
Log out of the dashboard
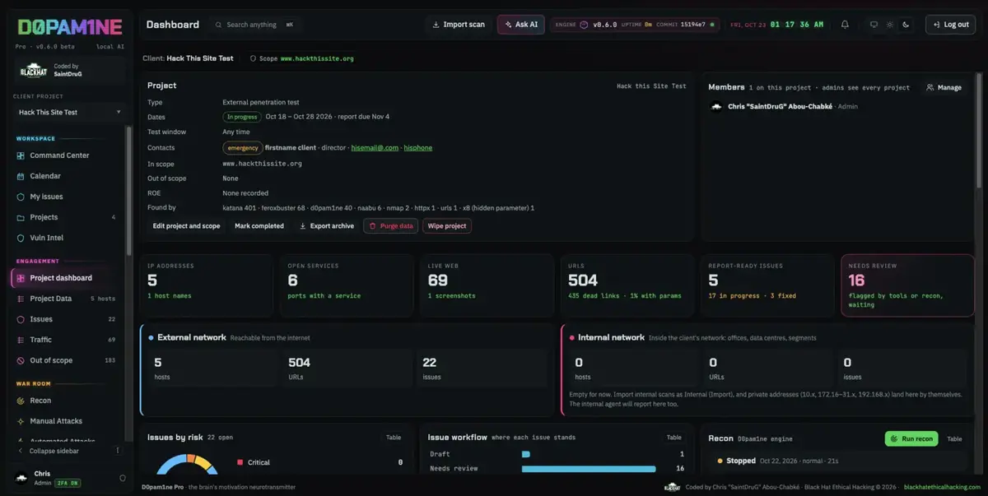tap(950, 25)
